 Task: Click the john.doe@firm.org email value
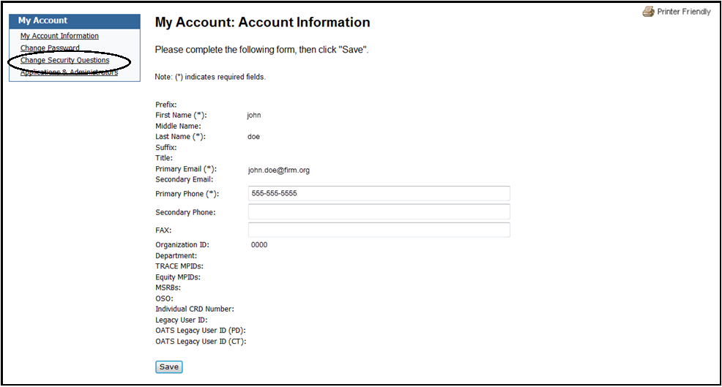278,170
